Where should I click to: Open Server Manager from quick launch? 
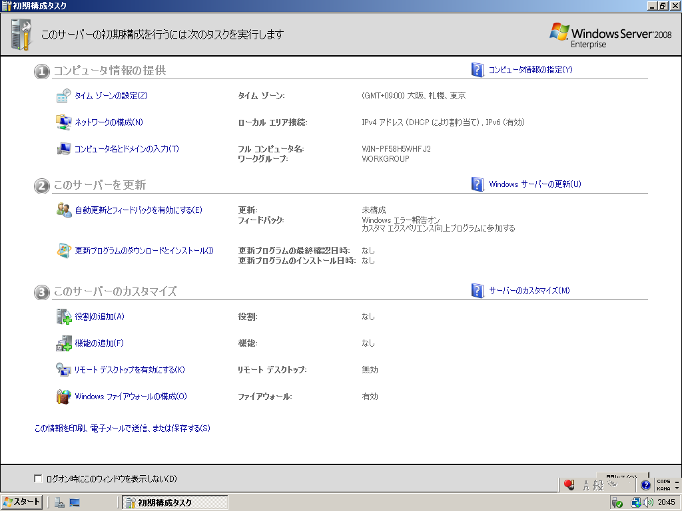pyautogui.click(x=59, y=502)
